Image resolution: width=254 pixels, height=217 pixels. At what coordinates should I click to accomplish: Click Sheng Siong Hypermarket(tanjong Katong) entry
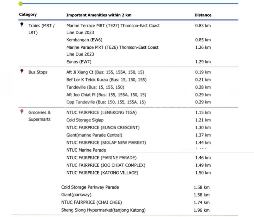point(103,210)
